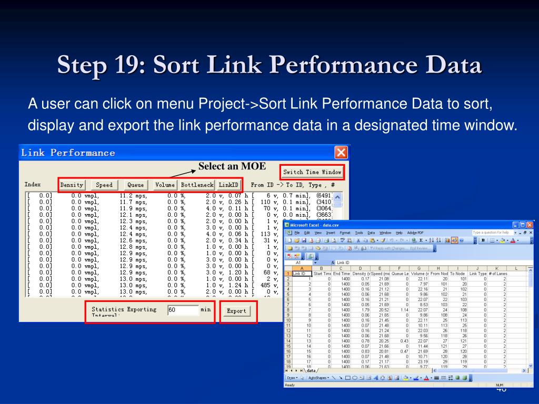Sort link data by Volume

(165, 185)
